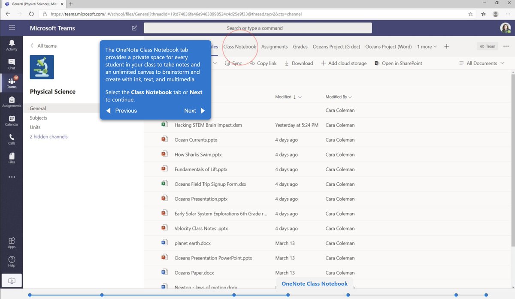Open How Sharks Swim.pptx file
515x299 pixels.
pyautogui.click(x=198, y=154)
